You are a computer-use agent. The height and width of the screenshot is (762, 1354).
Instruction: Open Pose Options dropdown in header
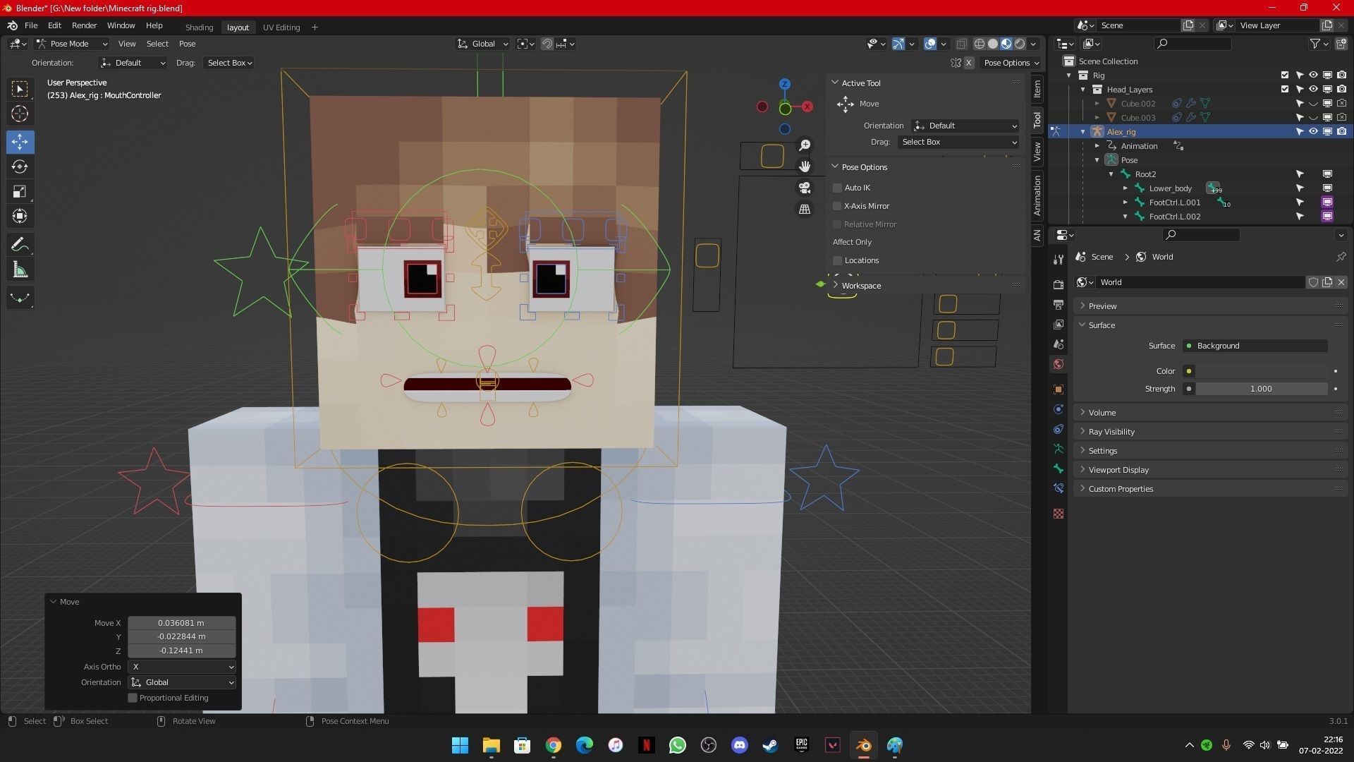point(1011,63)
